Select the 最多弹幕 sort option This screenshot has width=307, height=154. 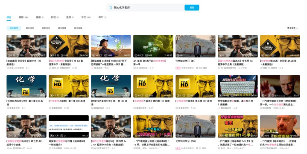click(62, 28)
